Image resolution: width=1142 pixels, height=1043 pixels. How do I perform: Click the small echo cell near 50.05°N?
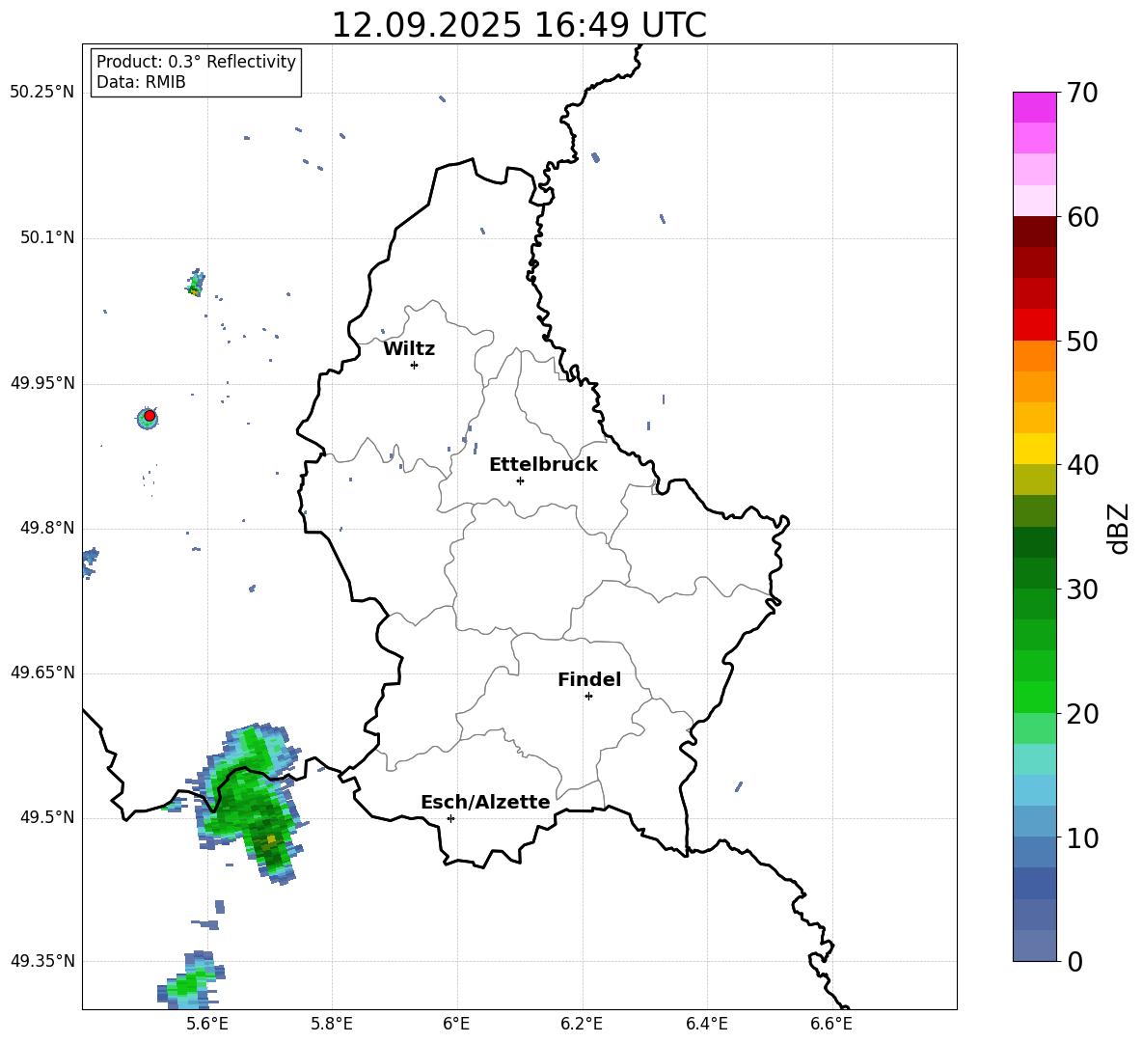tap(195, 283)
